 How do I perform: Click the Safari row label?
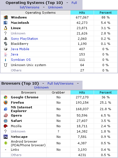click(16, 121)
